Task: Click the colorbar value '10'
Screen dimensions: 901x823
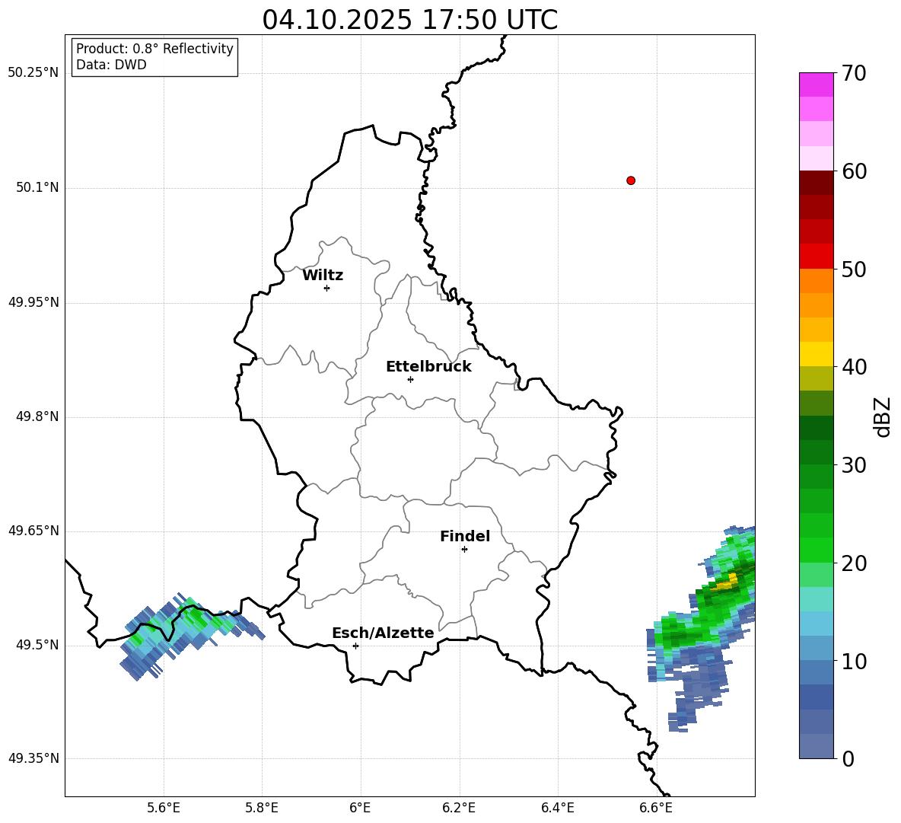Action: pos(854,662)
